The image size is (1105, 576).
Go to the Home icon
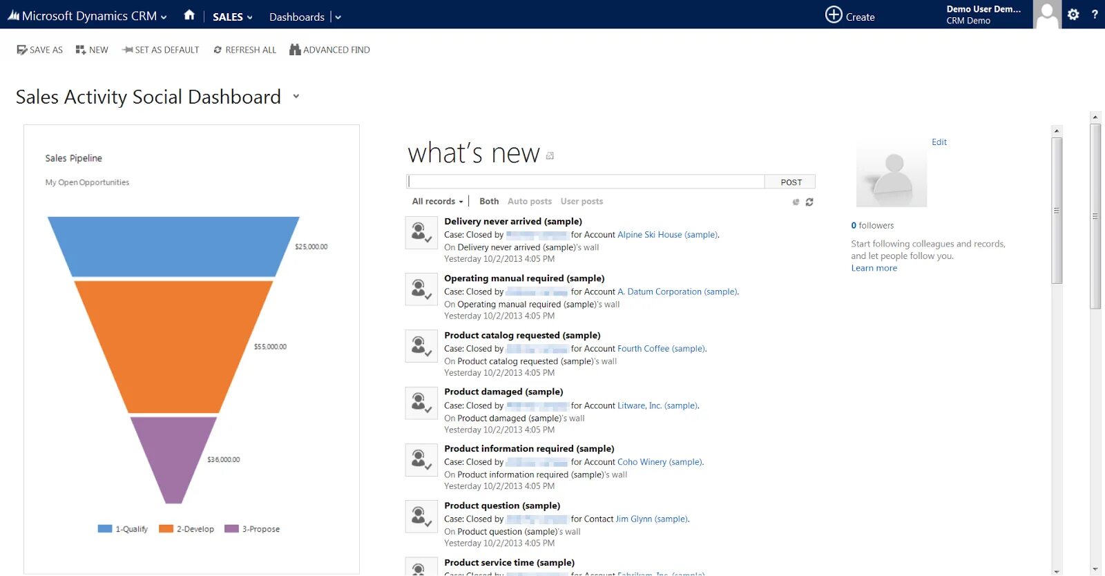tap(189, 15)
